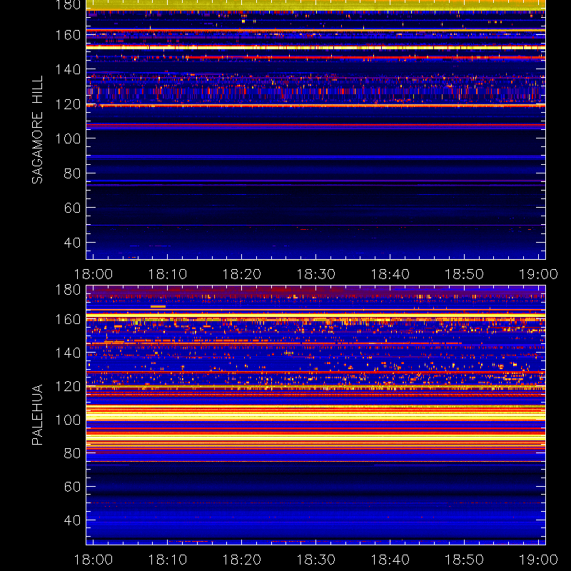The image size is (571, 571).
Task: Select the 40 label on Sagamore Hill axis
Action: [72, 242]
